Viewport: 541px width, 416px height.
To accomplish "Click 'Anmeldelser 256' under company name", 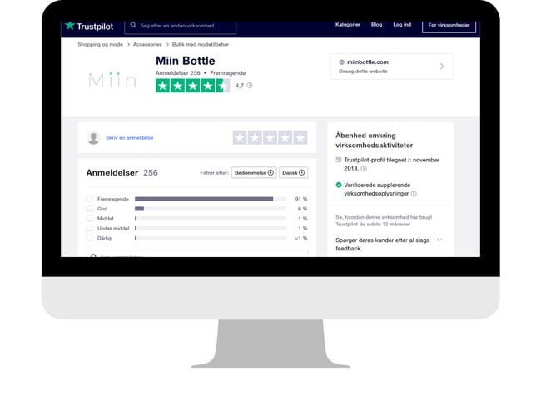I will coord(177,72).
